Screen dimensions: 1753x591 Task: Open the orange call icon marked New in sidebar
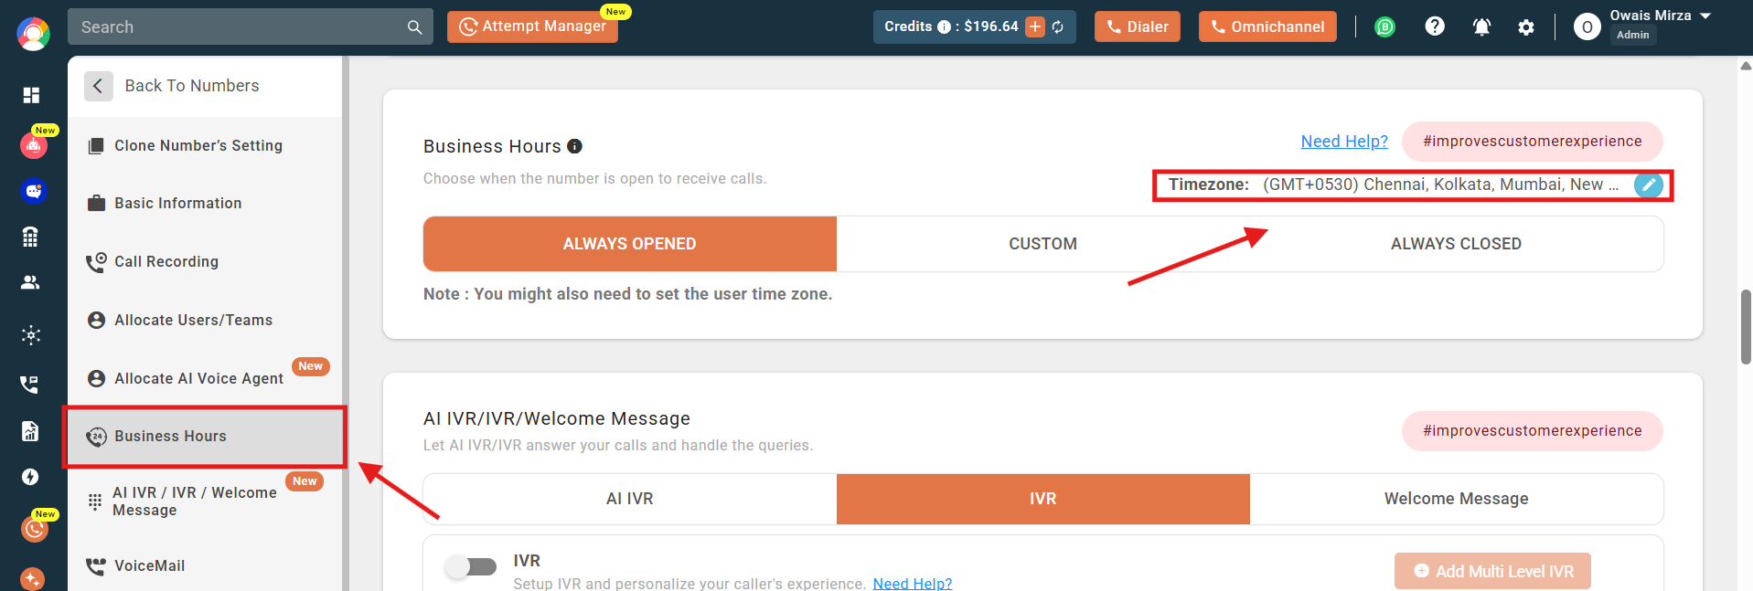click(35, 529)
